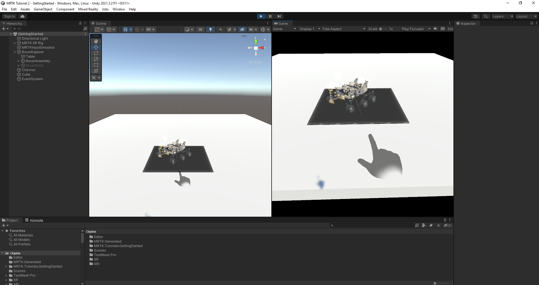
Task: Switch to the Scale tool
Action: pos(96,59)
